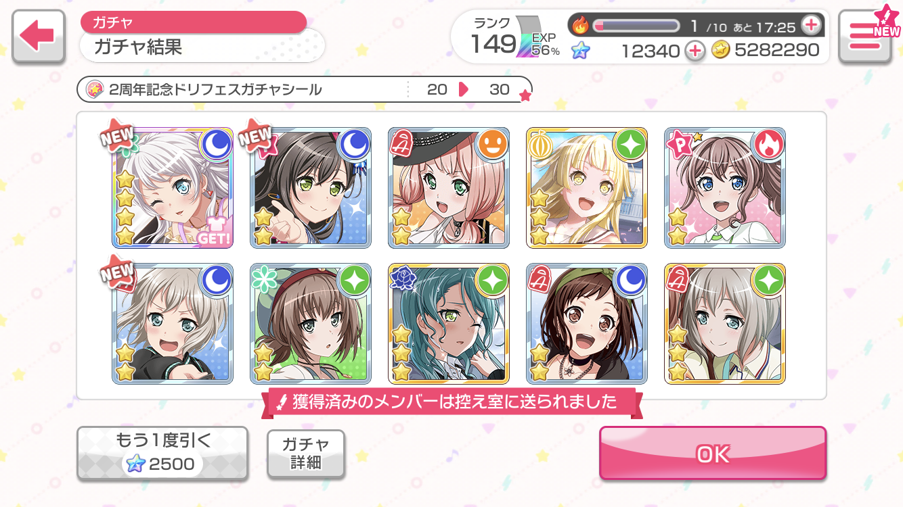Viewport: 903px width, 507px height.
Task: Select the silver-haired four-star card with GET! badge
Action: click(x=173, y=187)
